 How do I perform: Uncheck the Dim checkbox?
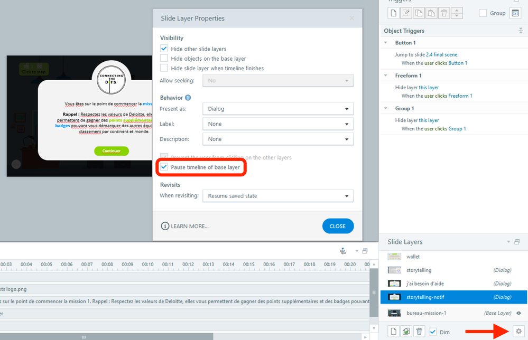pos(433,332)
